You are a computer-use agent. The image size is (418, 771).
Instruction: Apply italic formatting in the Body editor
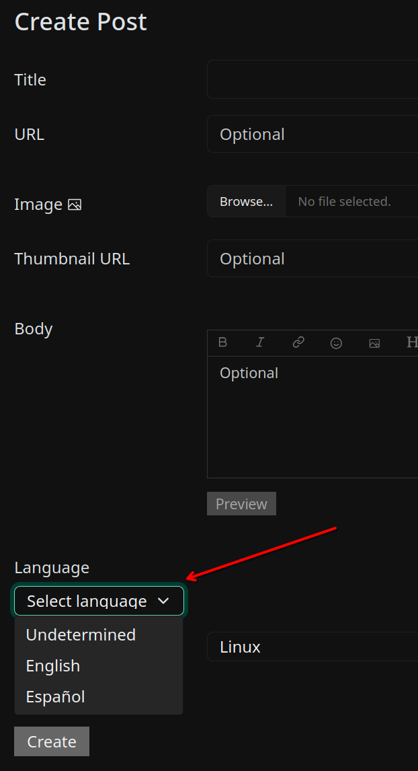(260, 342)
